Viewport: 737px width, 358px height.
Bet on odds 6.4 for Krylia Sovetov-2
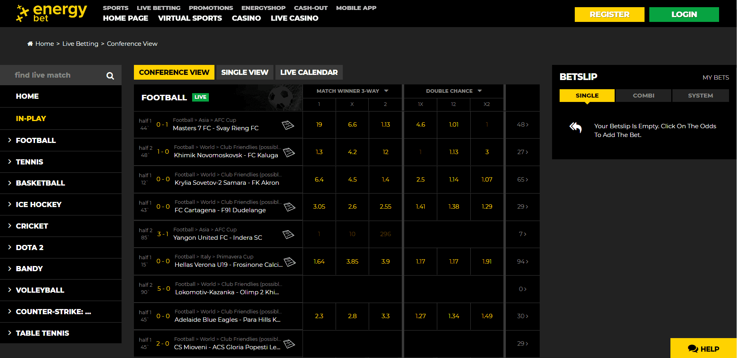click(x=319, y=180)
